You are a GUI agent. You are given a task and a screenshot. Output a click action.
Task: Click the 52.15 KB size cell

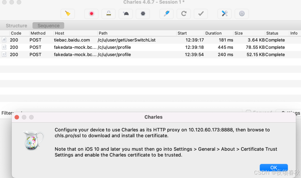coord(256,55)
